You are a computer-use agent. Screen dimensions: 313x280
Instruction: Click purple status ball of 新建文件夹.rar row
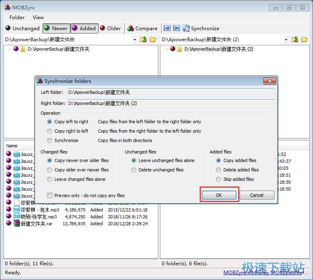tap(9, 223)
